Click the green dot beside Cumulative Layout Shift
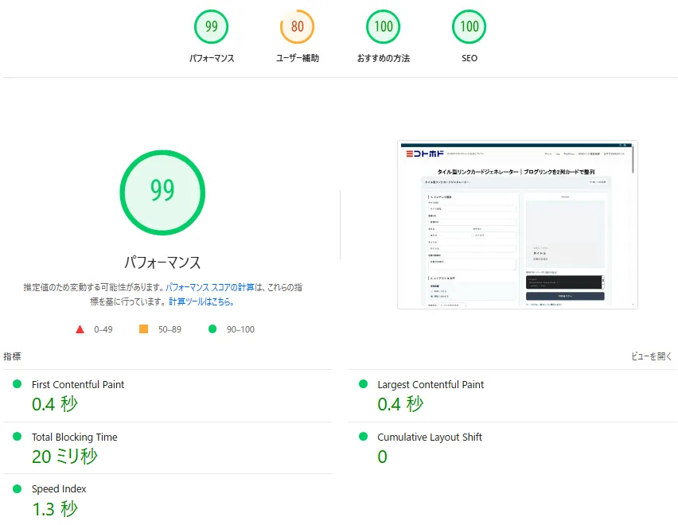678x525 pixels. tap(363, 437)
